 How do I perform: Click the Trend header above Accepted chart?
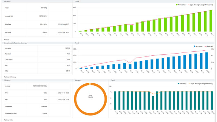pyautogui.click(x=77, y=43)
